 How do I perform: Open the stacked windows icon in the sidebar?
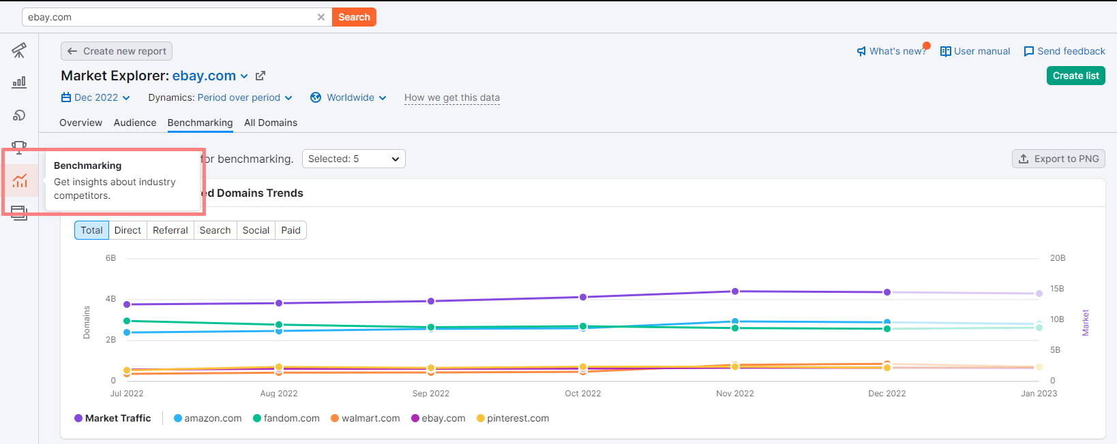19,213
